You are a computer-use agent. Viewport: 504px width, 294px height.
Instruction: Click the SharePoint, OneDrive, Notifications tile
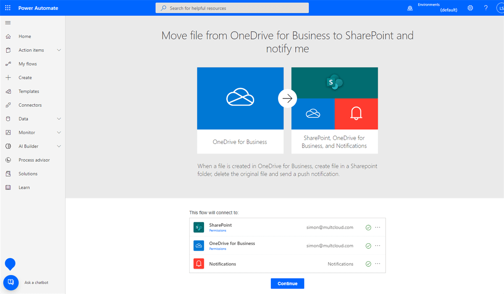click(335, 110)
